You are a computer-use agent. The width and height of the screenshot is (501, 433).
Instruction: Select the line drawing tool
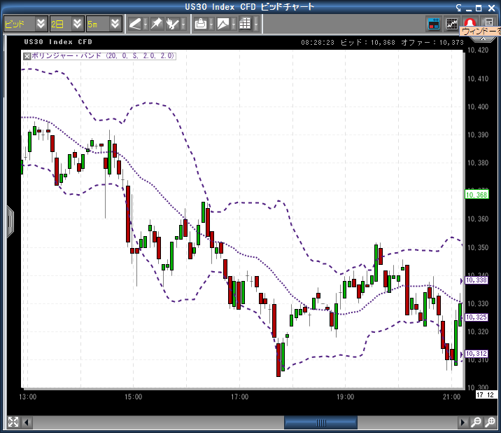click(x=135, y=24)
